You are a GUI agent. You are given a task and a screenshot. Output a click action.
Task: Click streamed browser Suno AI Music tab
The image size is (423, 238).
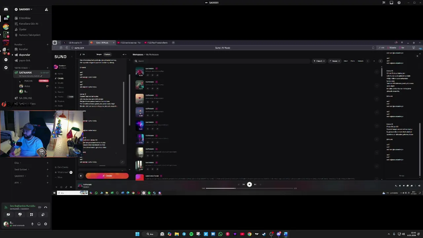pyautogui.click(x=102, y=43)
